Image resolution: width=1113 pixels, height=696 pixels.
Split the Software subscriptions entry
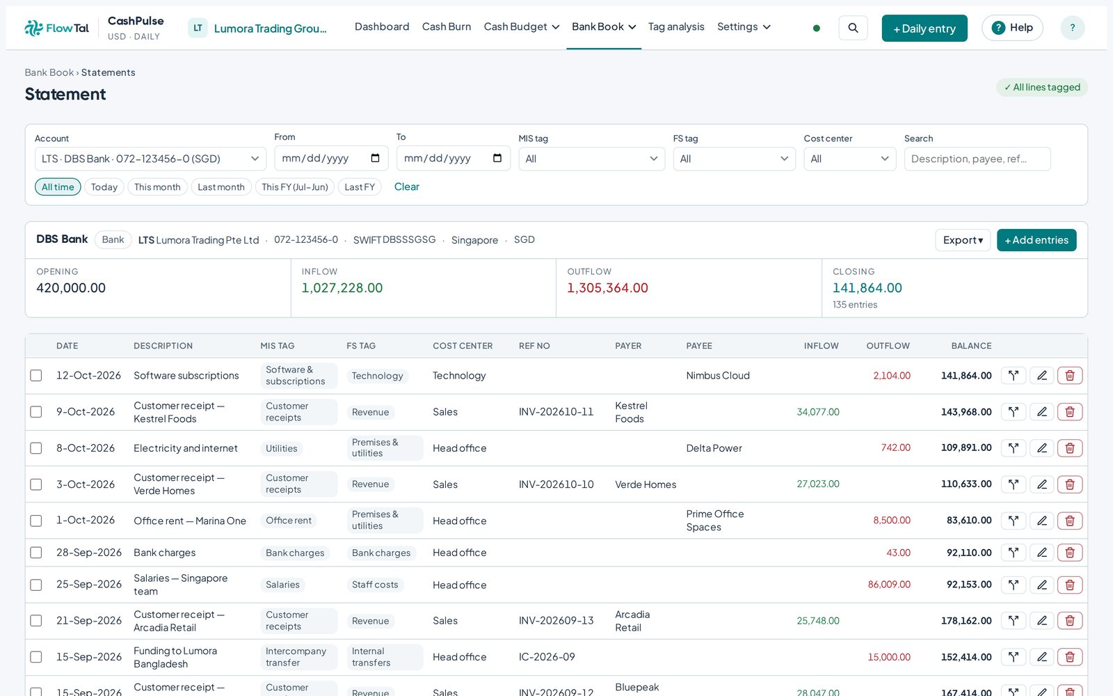click(x=1014, y=376)
